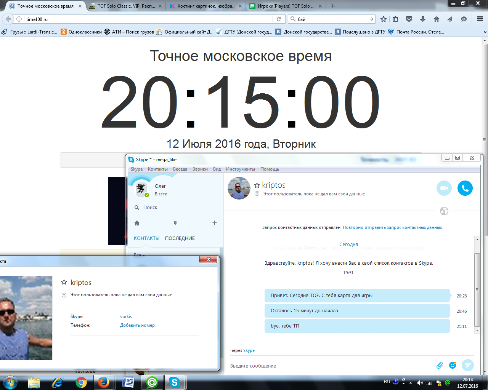Click the Firefox address bar
Image resolution: width=488 pixels, height=390 pixels.
click(x=148, y=19)
